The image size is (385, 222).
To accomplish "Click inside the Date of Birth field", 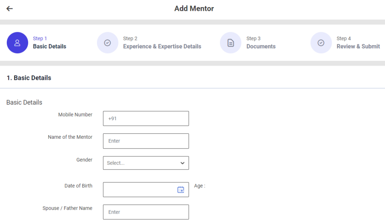I will 139,190.
